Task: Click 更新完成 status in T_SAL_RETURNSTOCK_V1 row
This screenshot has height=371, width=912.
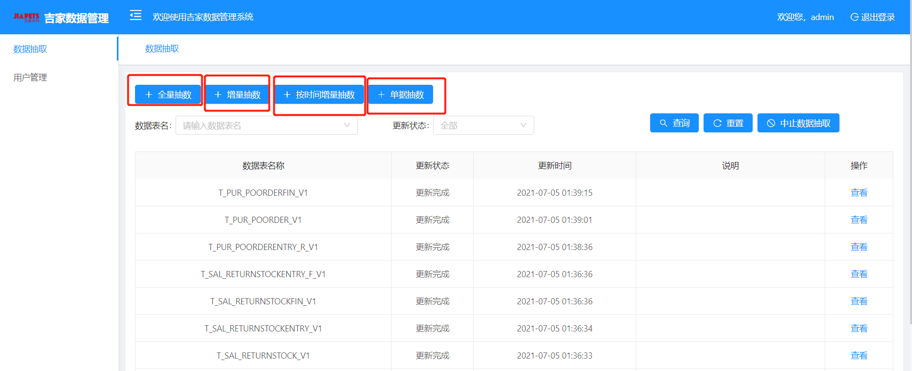Action: [433, 356]
